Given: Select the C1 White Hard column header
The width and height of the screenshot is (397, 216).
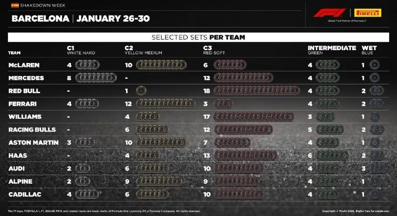Looking at the screenshot, I should (x=81, y=50).
